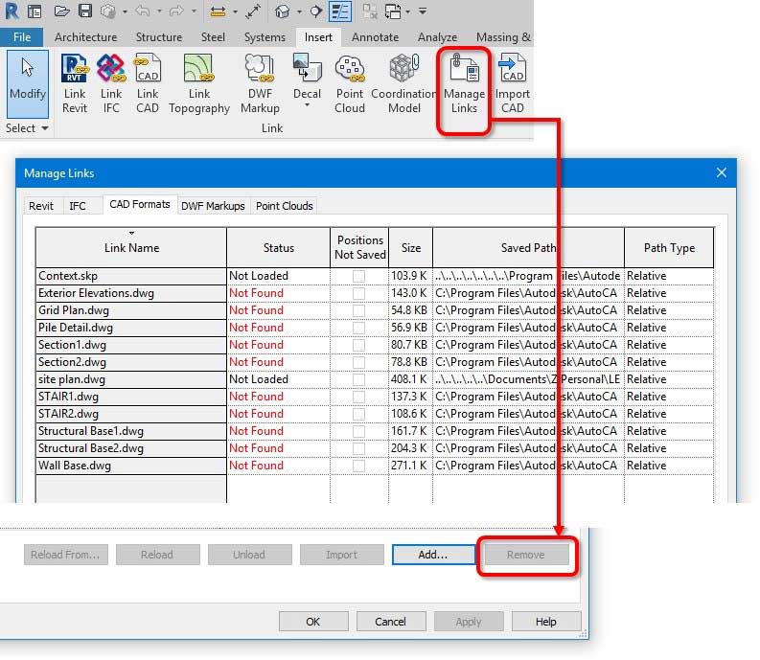Screen dimensions: 760x660
Task: Open the Redo history dropdown arrow
Action: 194,11
